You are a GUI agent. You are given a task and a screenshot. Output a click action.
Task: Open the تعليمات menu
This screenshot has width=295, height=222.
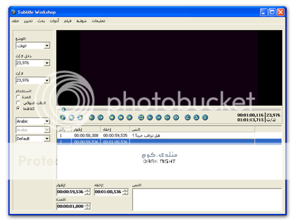click(x=99, y=21)
